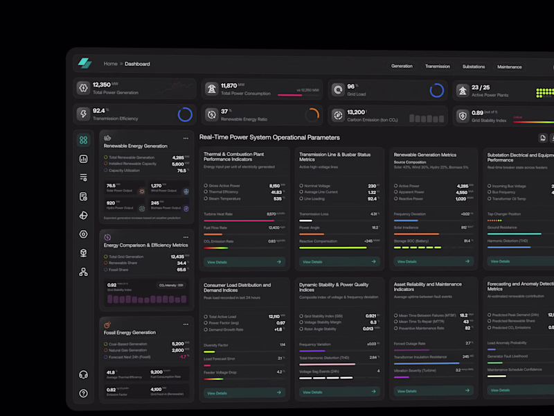Click the Grid Load card icon
This screenshot has height=416, width=554.
[338, 90]
